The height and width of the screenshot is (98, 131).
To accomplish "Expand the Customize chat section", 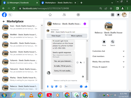I will pyautogui.click(x=108, y=51).
